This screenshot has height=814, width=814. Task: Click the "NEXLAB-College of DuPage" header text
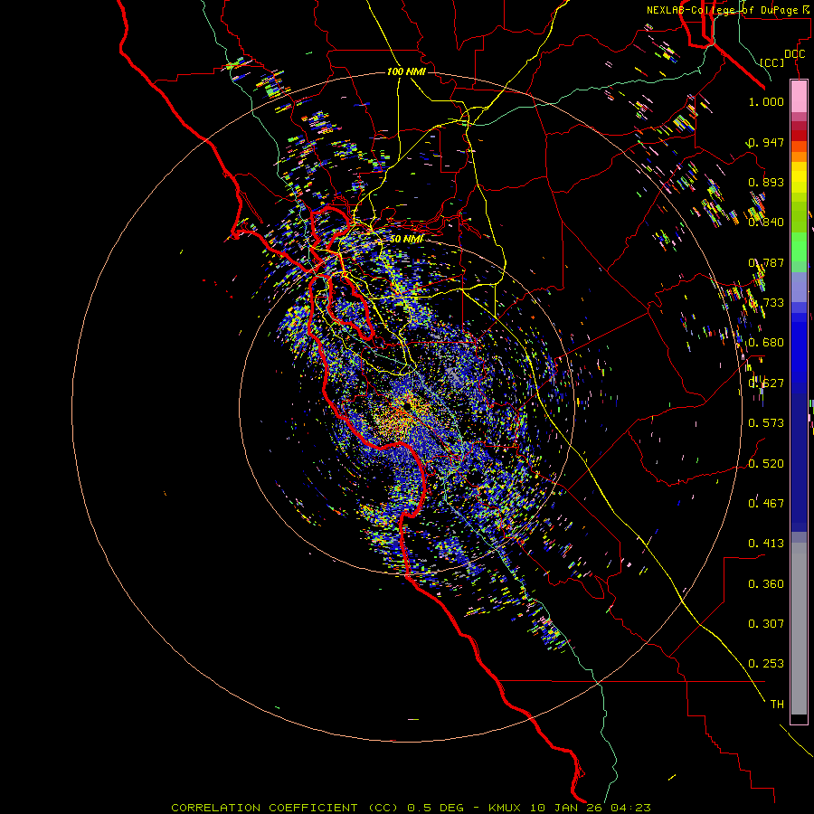pos(724,10)
